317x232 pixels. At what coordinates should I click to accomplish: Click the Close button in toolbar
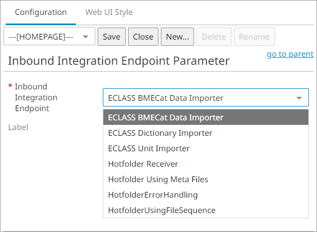[143, 37]
